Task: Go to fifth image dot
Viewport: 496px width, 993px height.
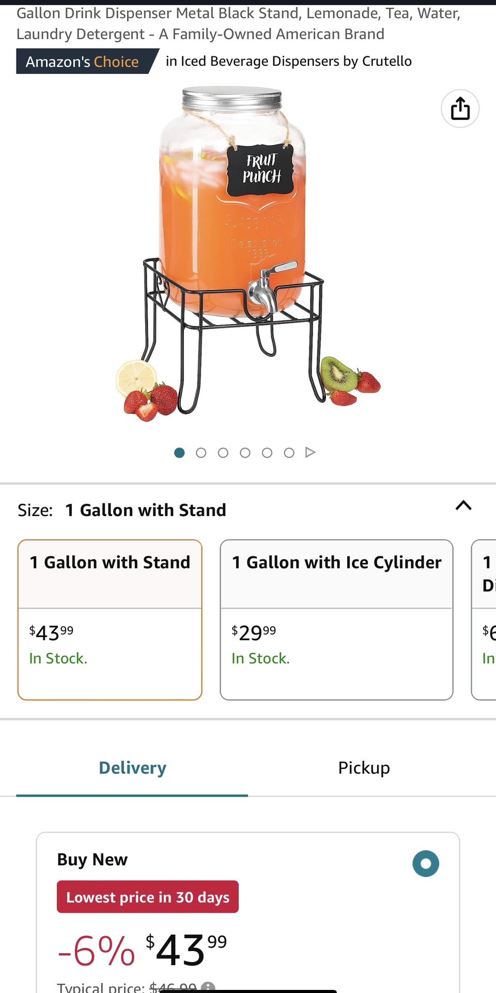Action: pos(267,453)
